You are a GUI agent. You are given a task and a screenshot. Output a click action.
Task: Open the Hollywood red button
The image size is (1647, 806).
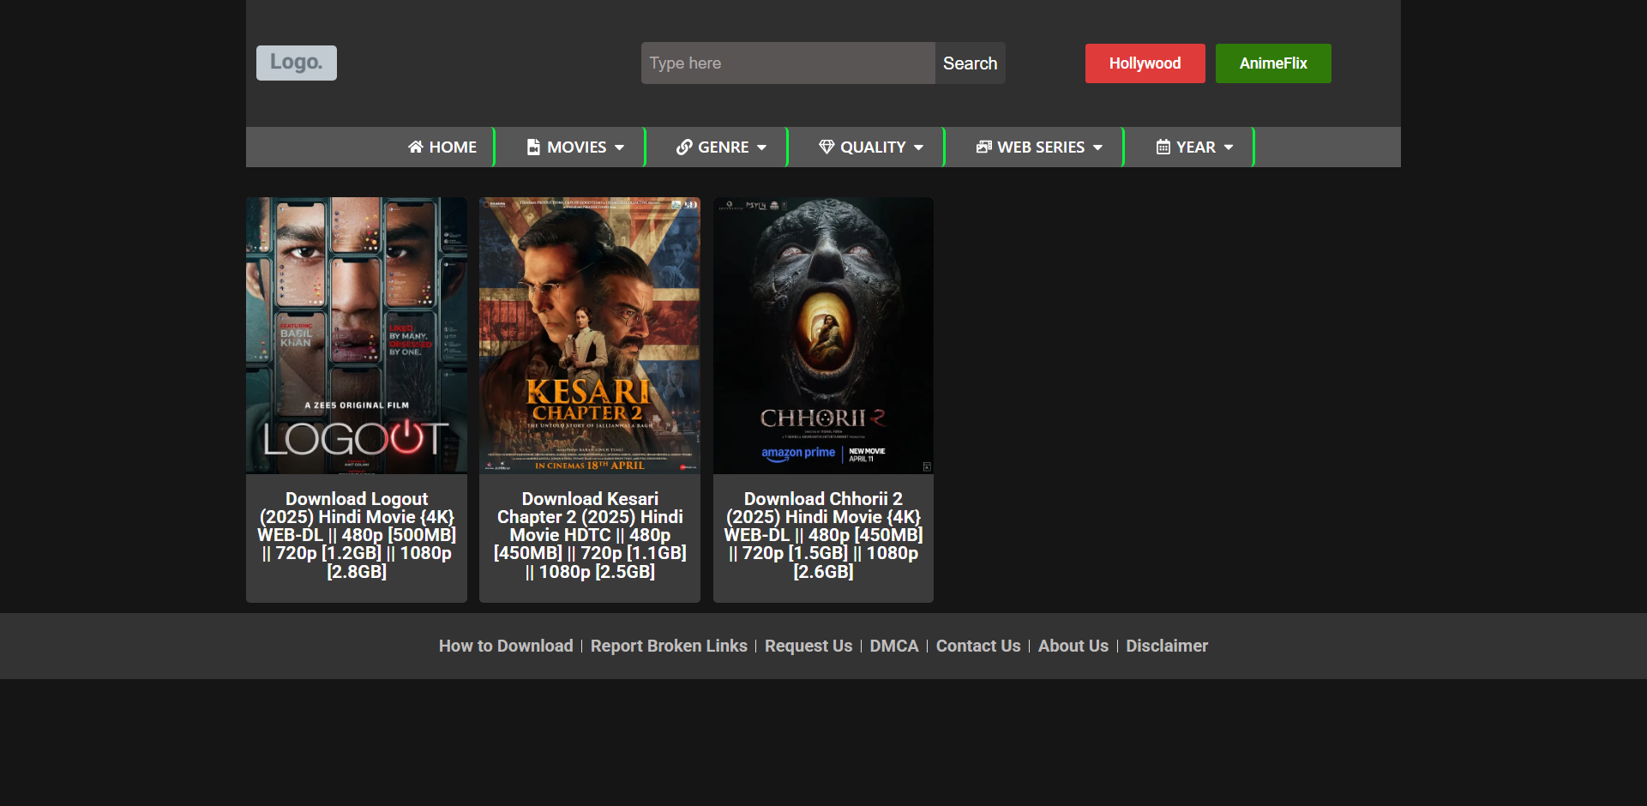[x=1145, y=63]
